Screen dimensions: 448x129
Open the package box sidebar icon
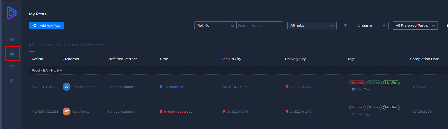tap(12, 39)
